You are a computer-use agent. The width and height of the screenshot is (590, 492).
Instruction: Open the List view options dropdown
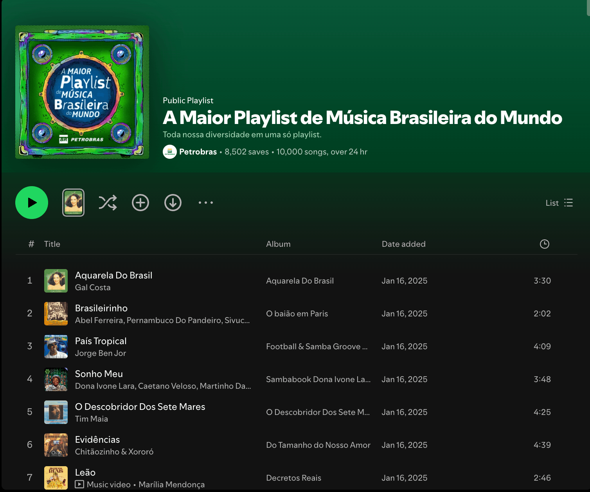559,203
